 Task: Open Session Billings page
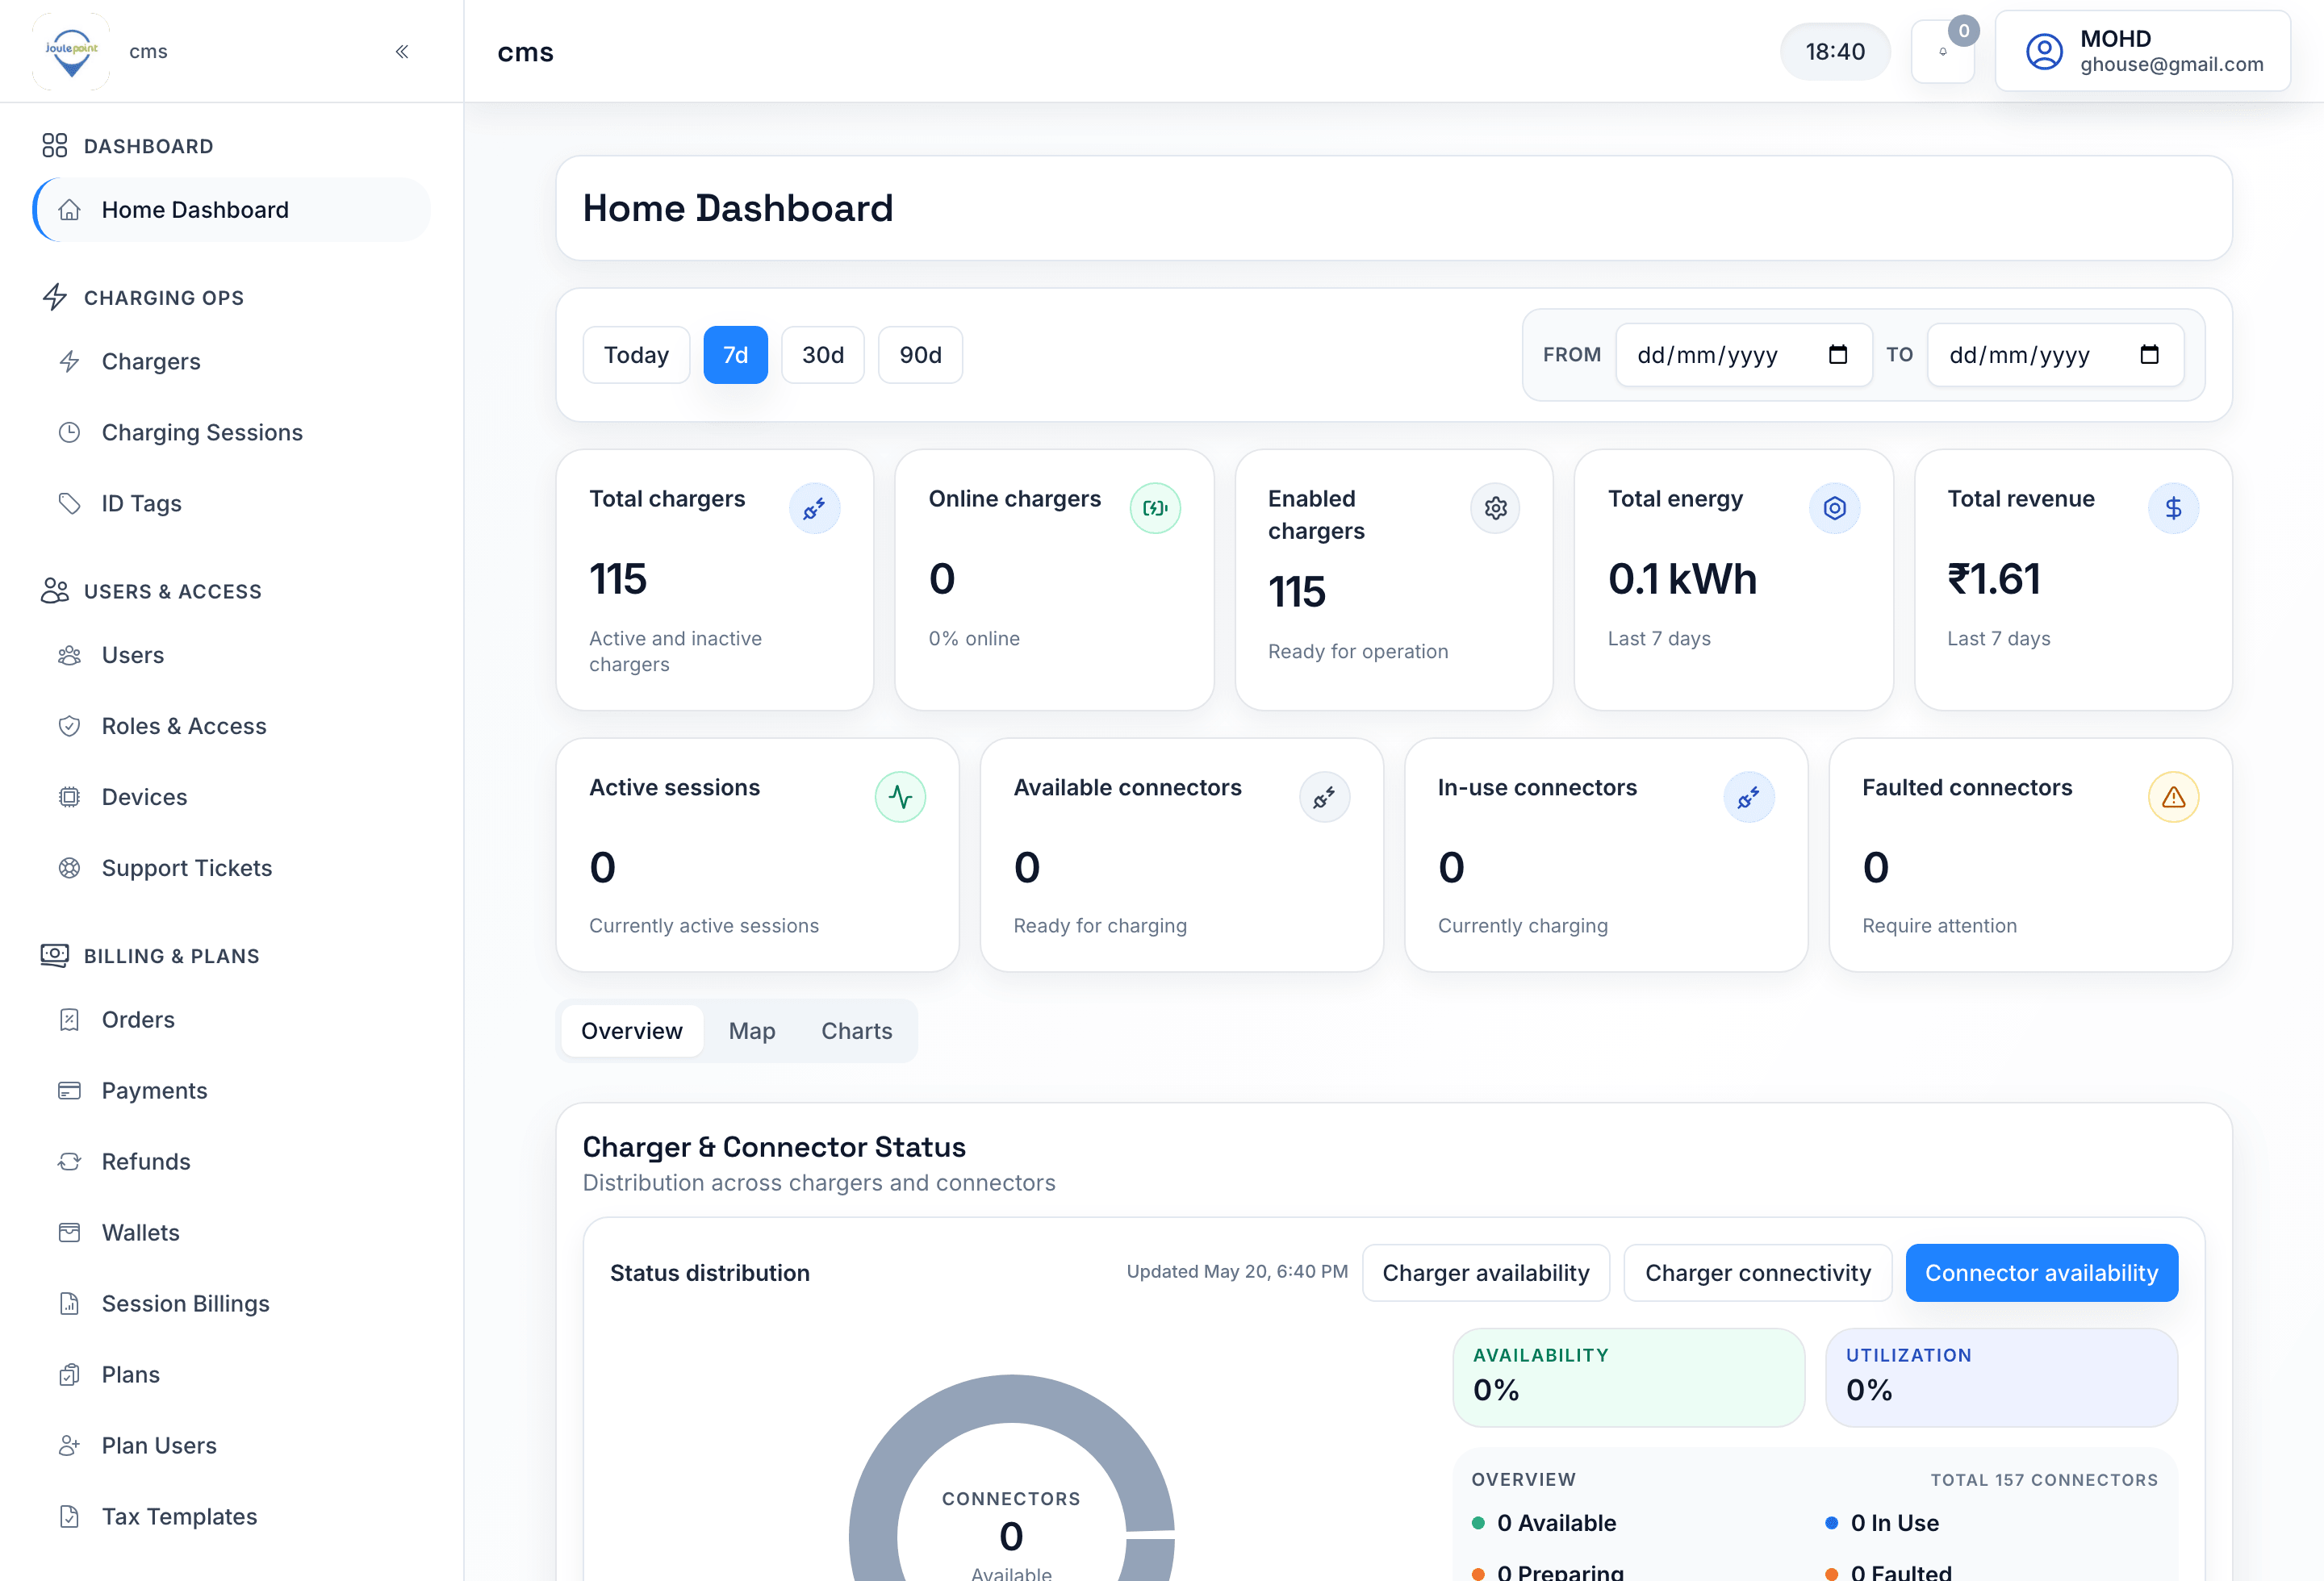(232, 1304)
